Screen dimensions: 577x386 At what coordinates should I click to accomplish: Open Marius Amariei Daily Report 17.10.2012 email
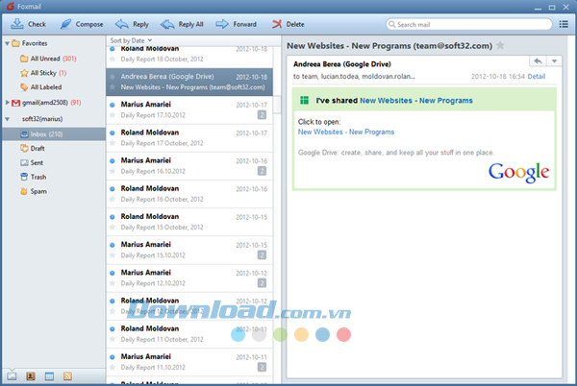click(x=189, y=109)
